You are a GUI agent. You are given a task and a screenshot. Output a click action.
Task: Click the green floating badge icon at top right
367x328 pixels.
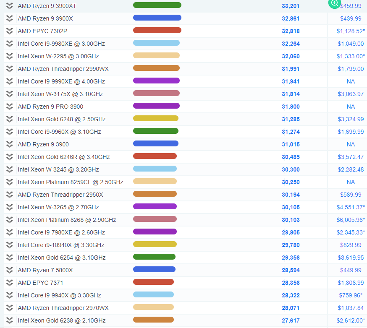pyautogui.click(x=334, y=3)
